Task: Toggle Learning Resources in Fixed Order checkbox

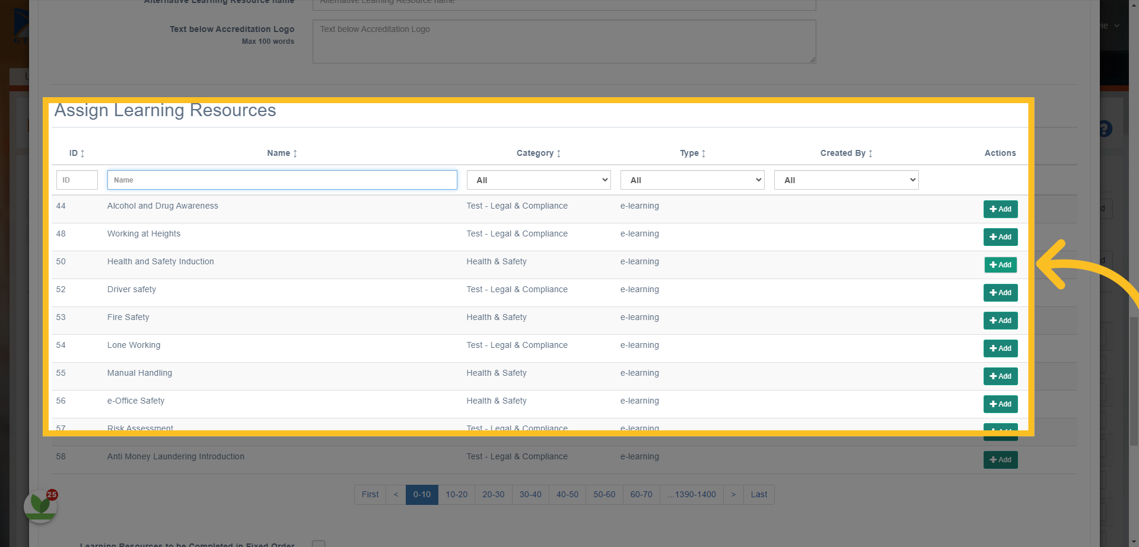Action: pyautogui.click(x=319, y=544)
